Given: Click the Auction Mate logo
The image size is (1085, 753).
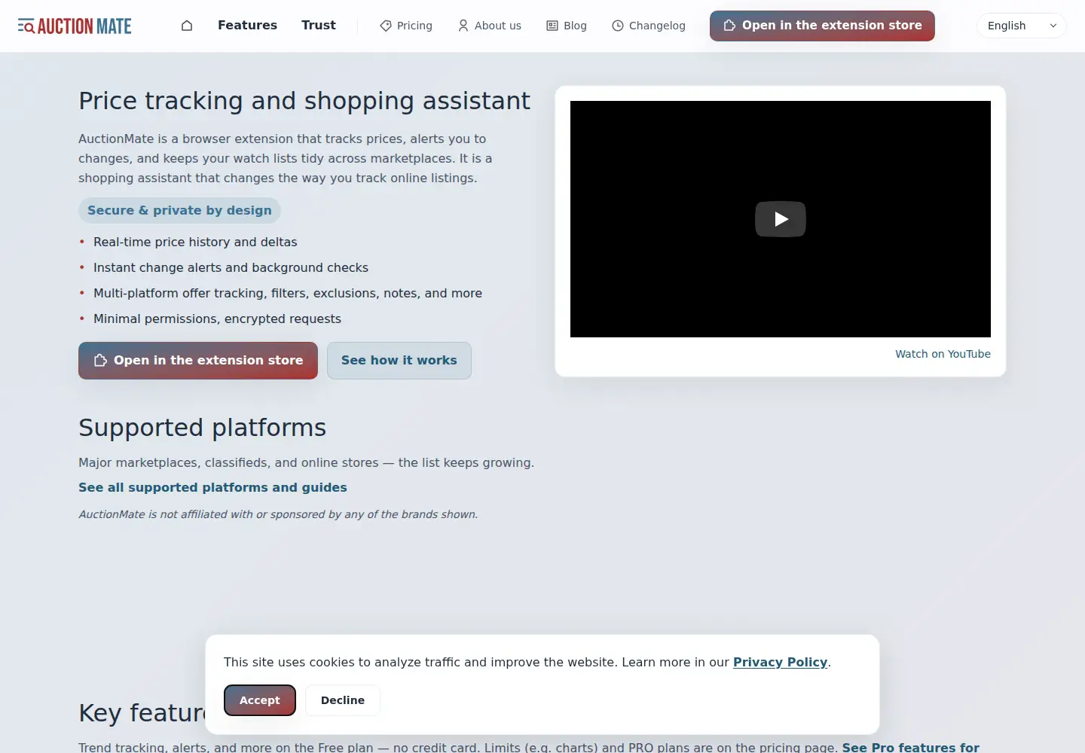Looking at the screenshot, I should (75, 26).
